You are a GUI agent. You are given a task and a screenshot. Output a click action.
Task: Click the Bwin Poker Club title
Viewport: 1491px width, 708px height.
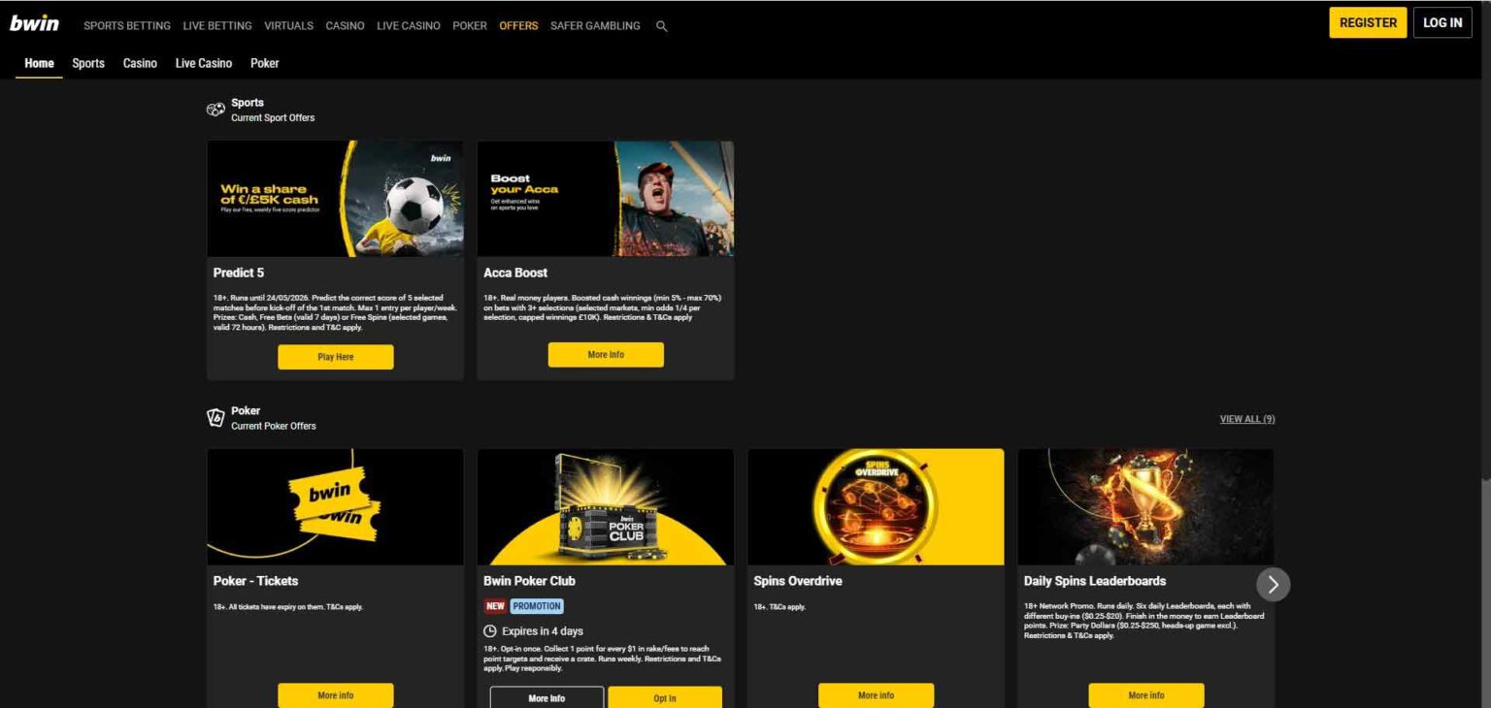click(x=529, y=581)
